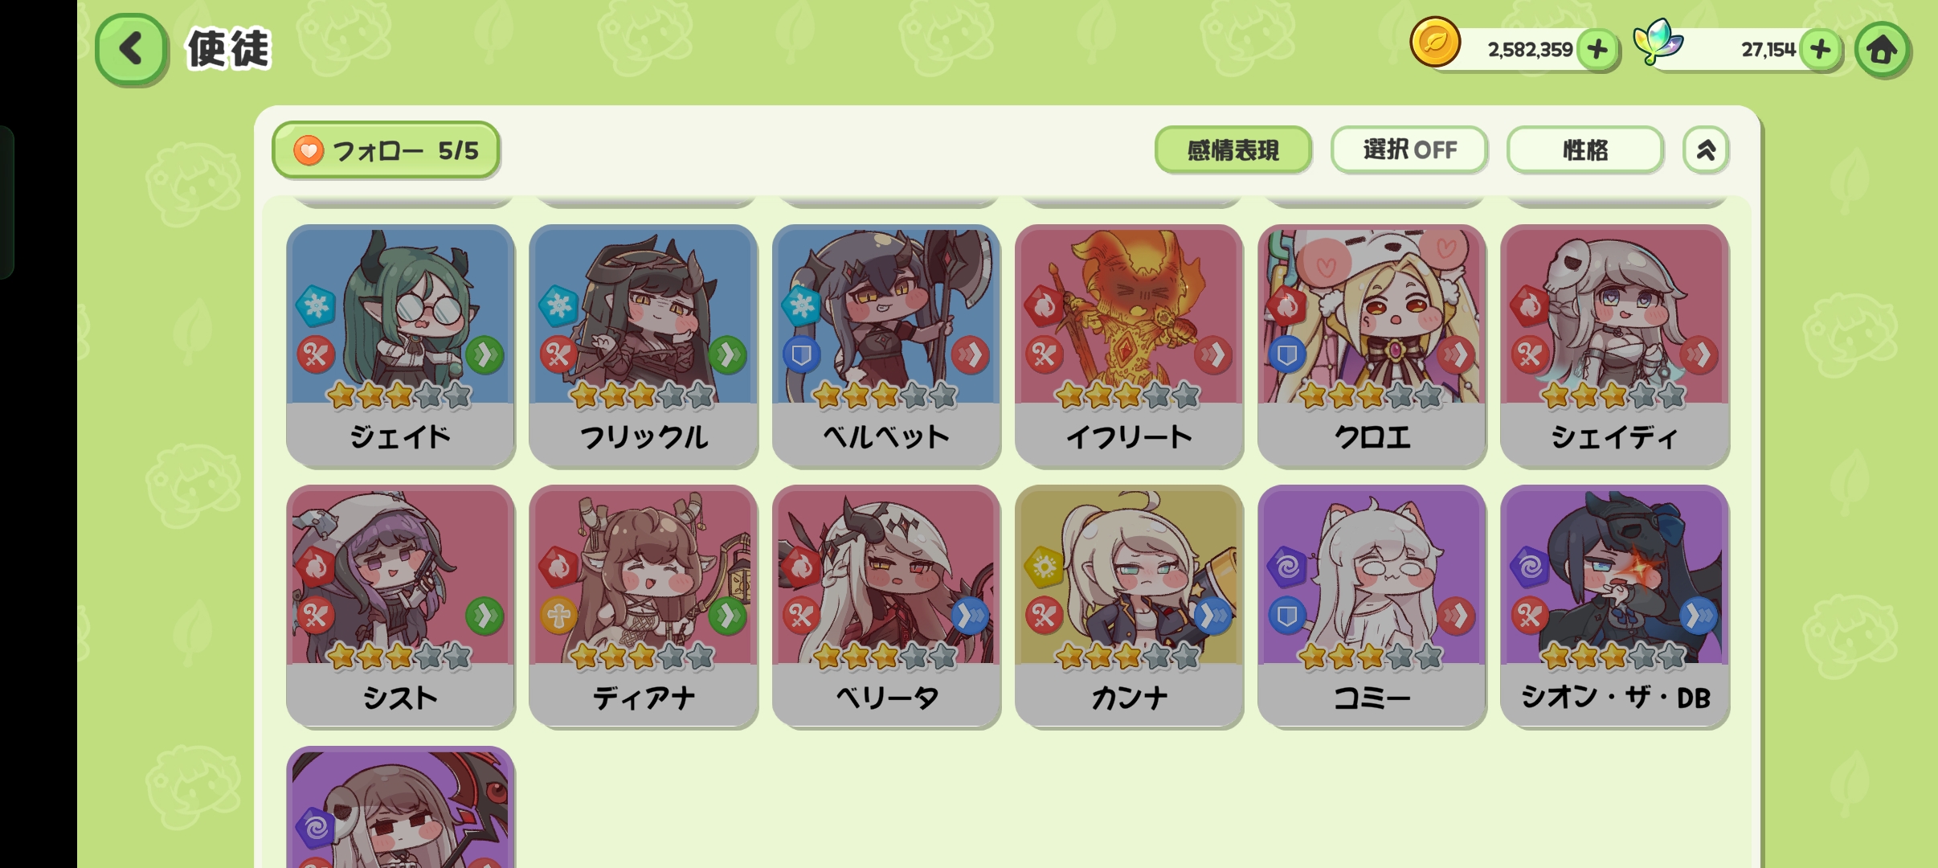
Task: Select the partially visible bottom-row character
Action: pos(400,808)
